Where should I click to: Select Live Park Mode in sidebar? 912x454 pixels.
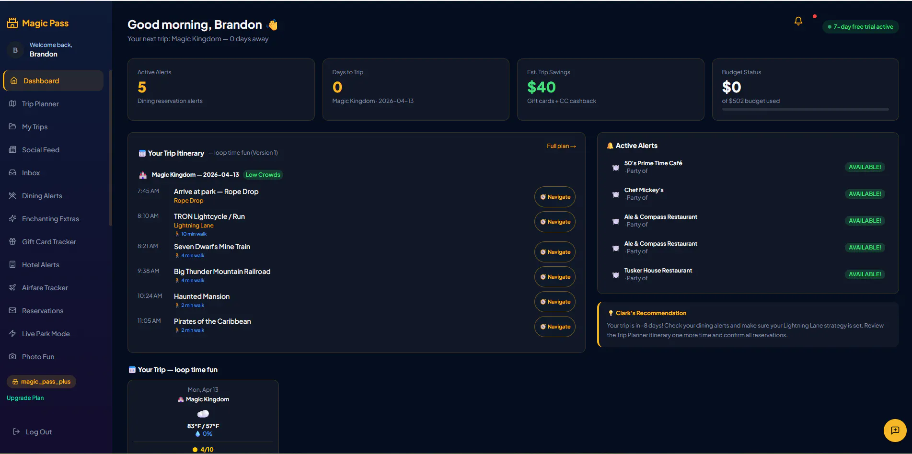click(x=53, y=334)
